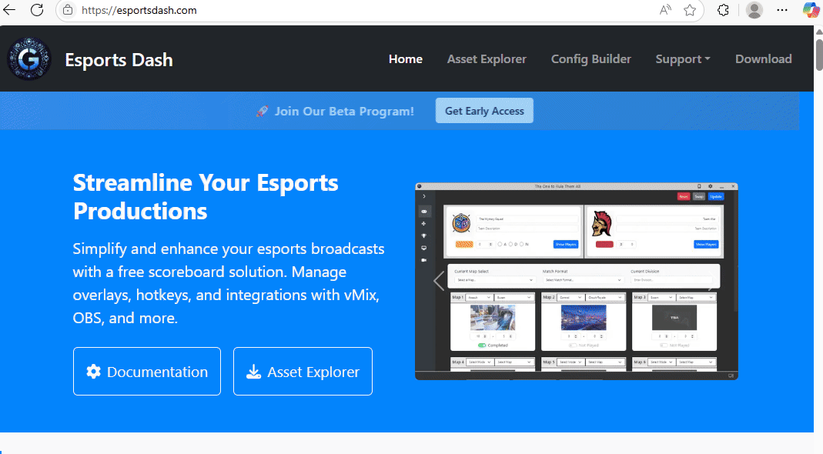The image size is (823, 454).
Task: Reload the page with the refresh icon
Action: coord(37,10)
